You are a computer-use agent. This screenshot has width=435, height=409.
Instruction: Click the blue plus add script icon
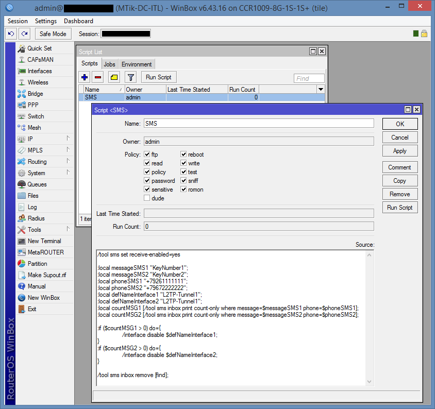(85, 77)
